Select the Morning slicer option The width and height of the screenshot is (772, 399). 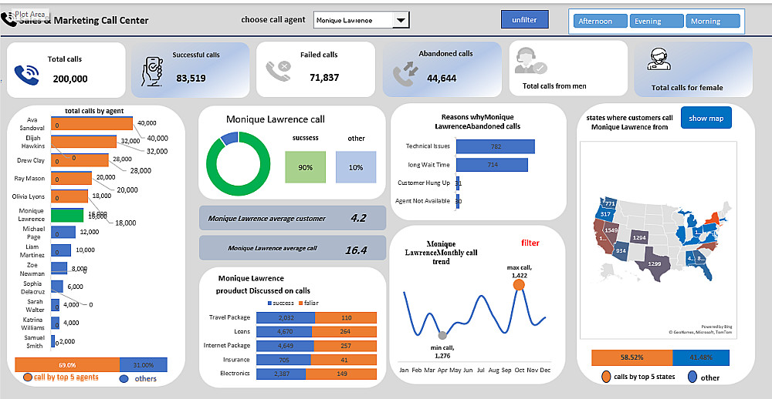[713, 21]
